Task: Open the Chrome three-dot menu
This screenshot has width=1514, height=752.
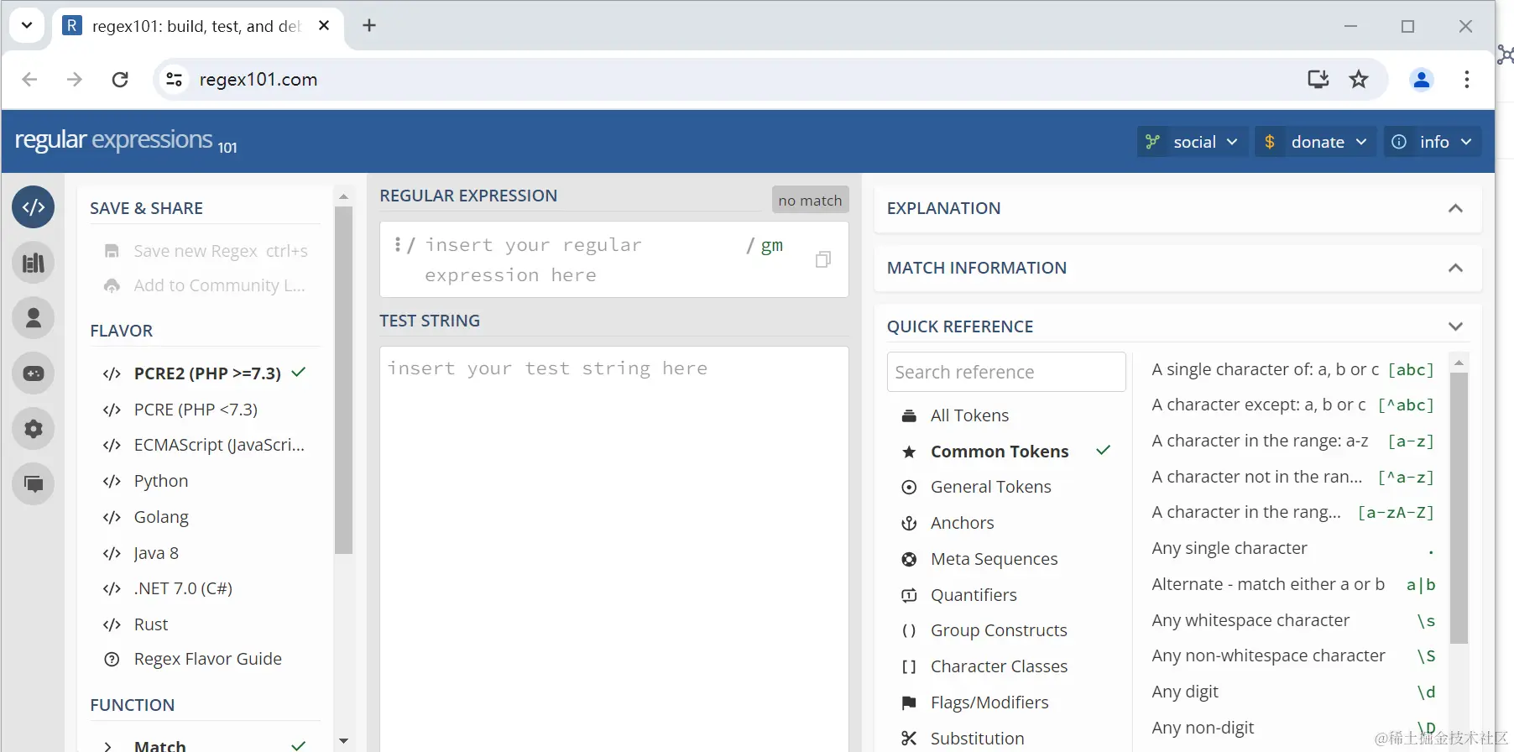Action: (1467, 79)
